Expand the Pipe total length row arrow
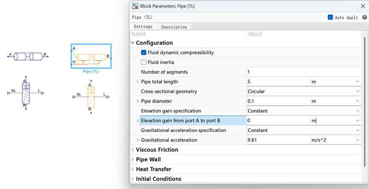 [x=138, y=82]
